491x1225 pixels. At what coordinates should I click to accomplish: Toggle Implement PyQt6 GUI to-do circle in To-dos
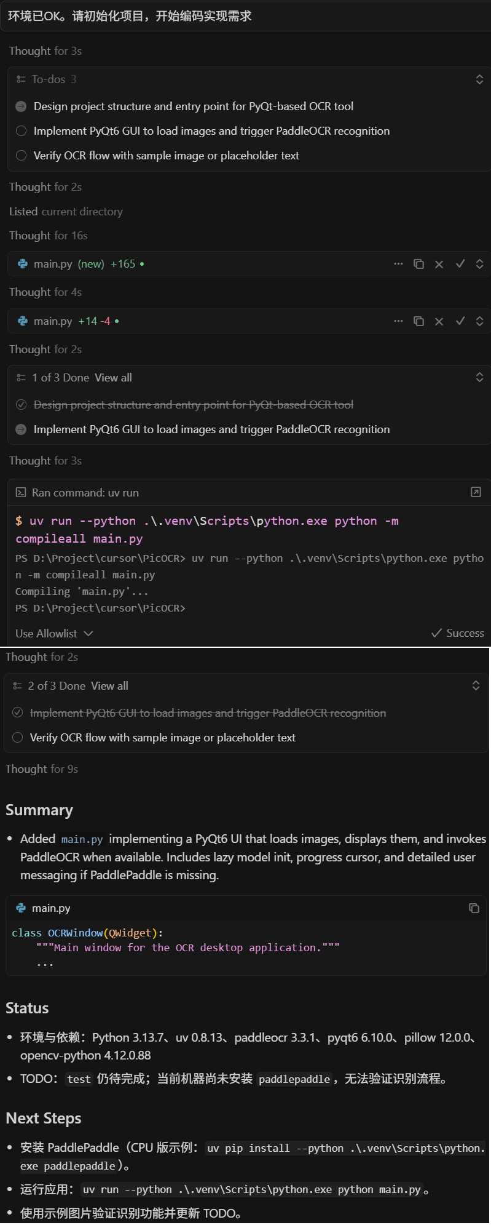pos(21,131)
